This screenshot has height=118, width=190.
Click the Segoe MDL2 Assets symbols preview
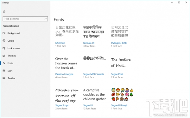coord(94,58)
